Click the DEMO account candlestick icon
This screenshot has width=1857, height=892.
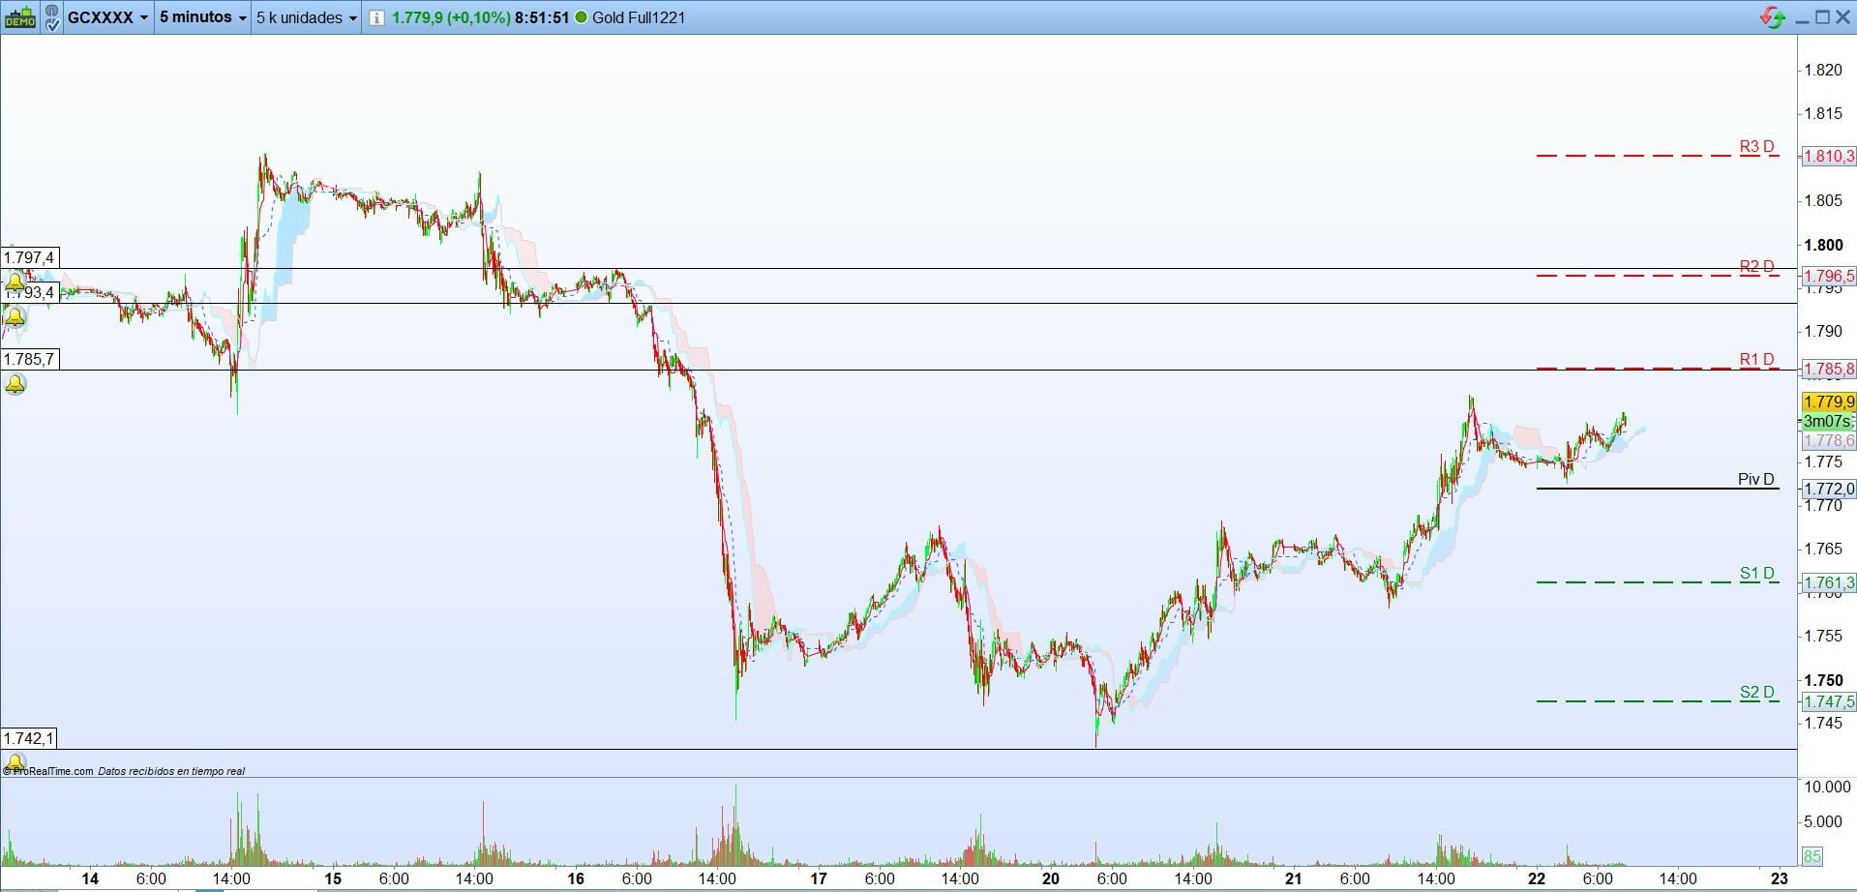click(20, 17)
